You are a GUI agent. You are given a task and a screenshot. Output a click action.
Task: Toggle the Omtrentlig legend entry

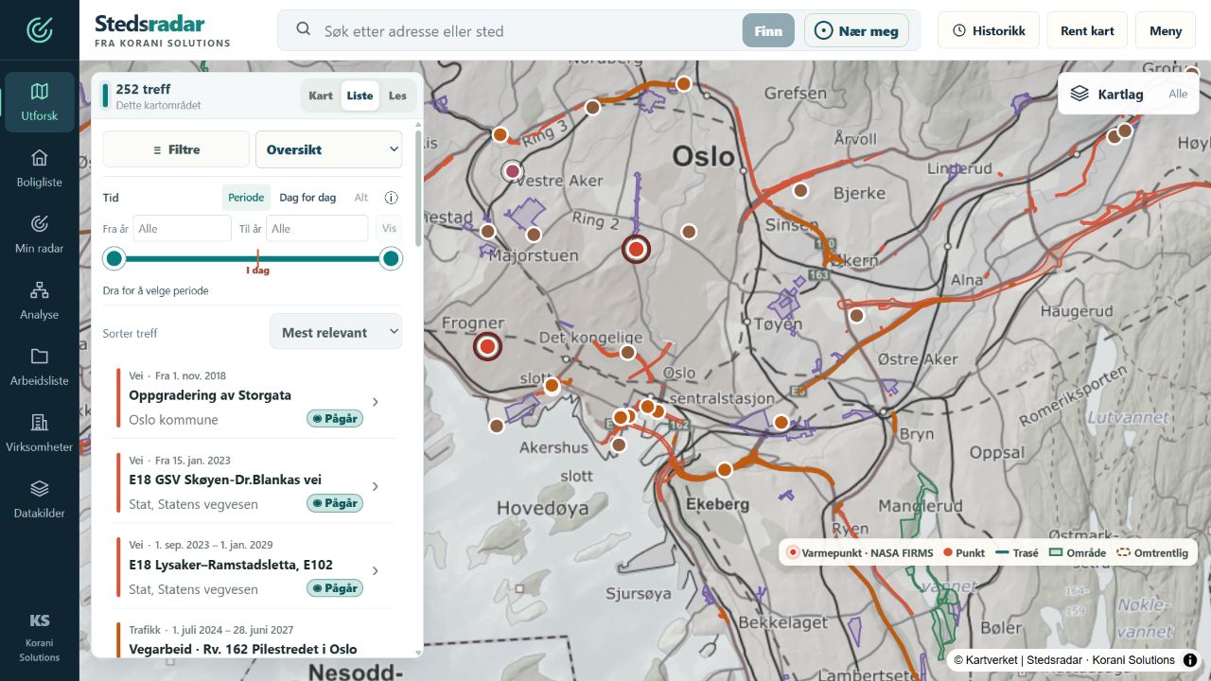(x=1151, y=552)
